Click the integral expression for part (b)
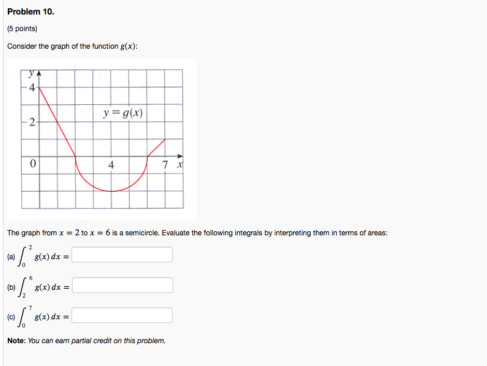Viewport: 487px width, 366px height. tap(40, 285)
